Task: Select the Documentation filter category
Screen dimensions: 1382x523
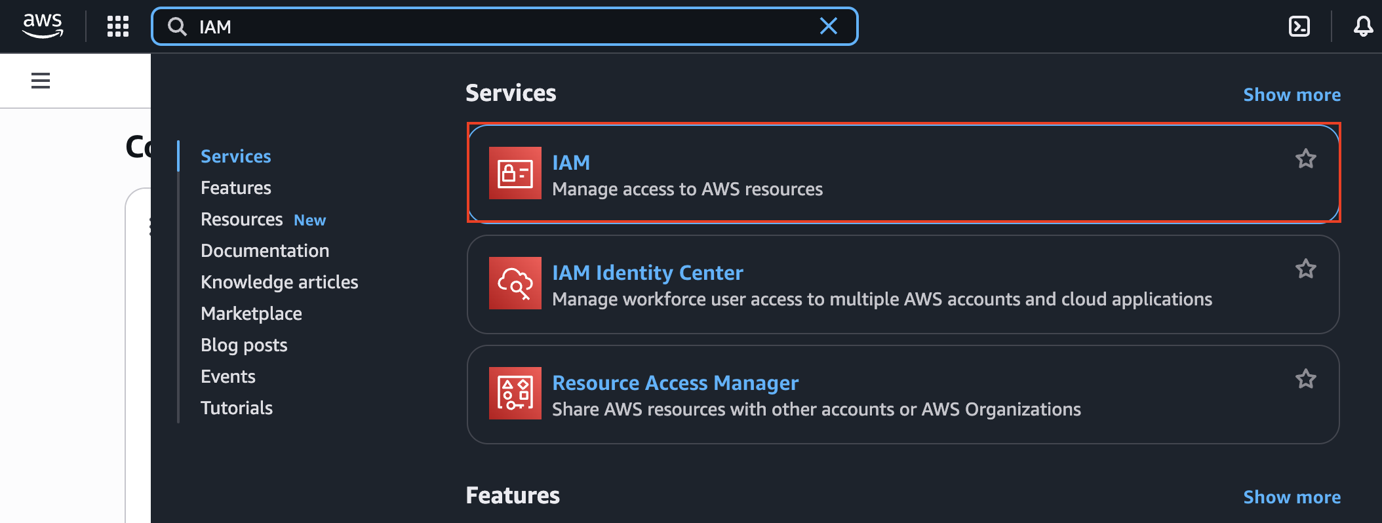Action: pos(265,251)
